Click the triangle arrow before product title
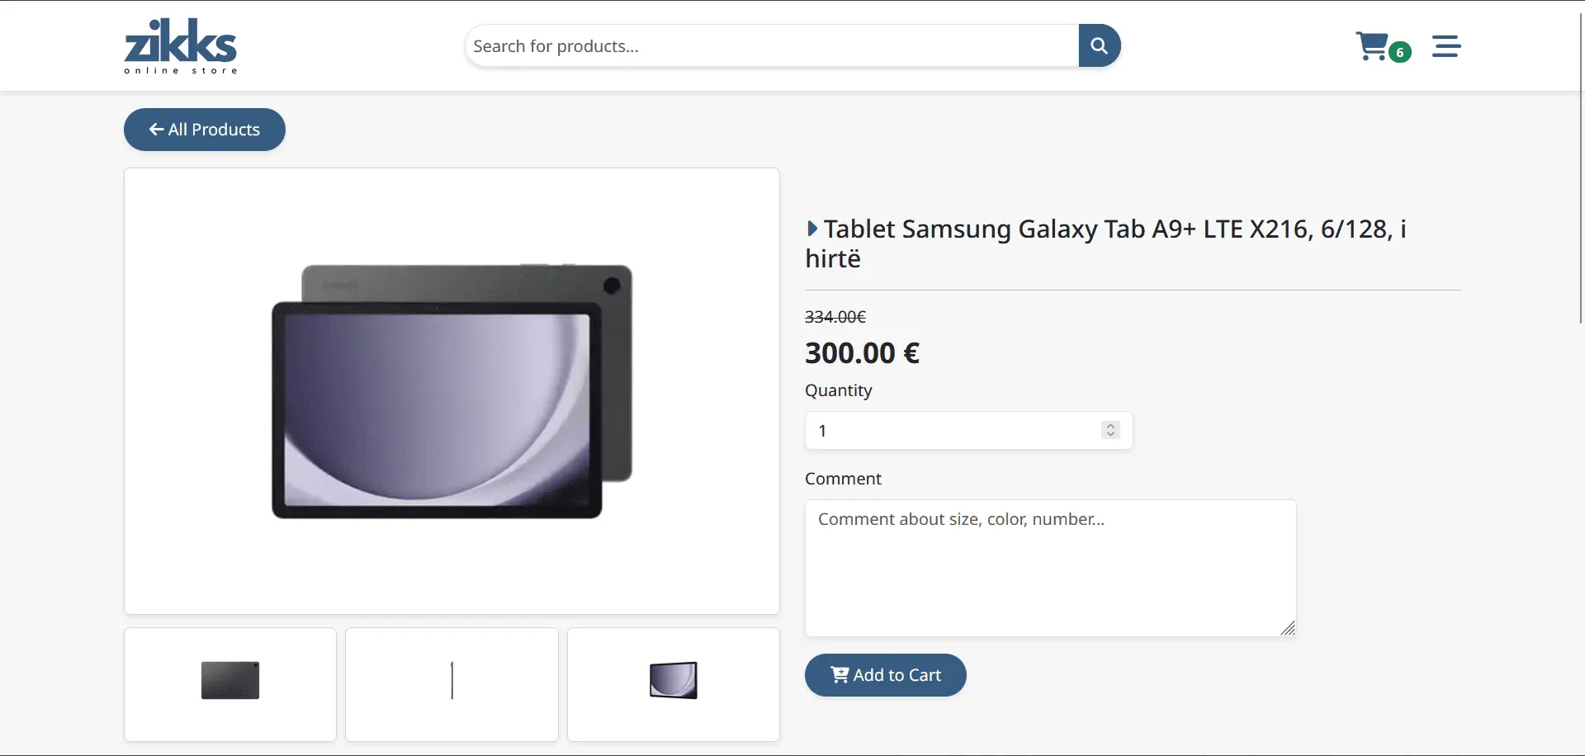The width and height of the screenshot is (1585, 756). (812, 229)
